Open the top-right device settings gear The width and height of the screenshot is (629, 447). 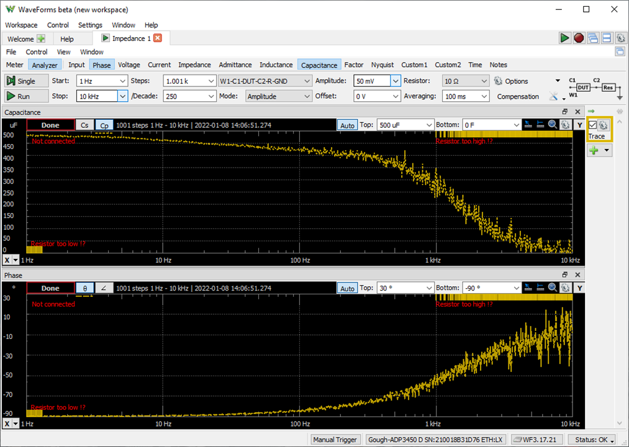pyautogui.click(x=620, y=38)
